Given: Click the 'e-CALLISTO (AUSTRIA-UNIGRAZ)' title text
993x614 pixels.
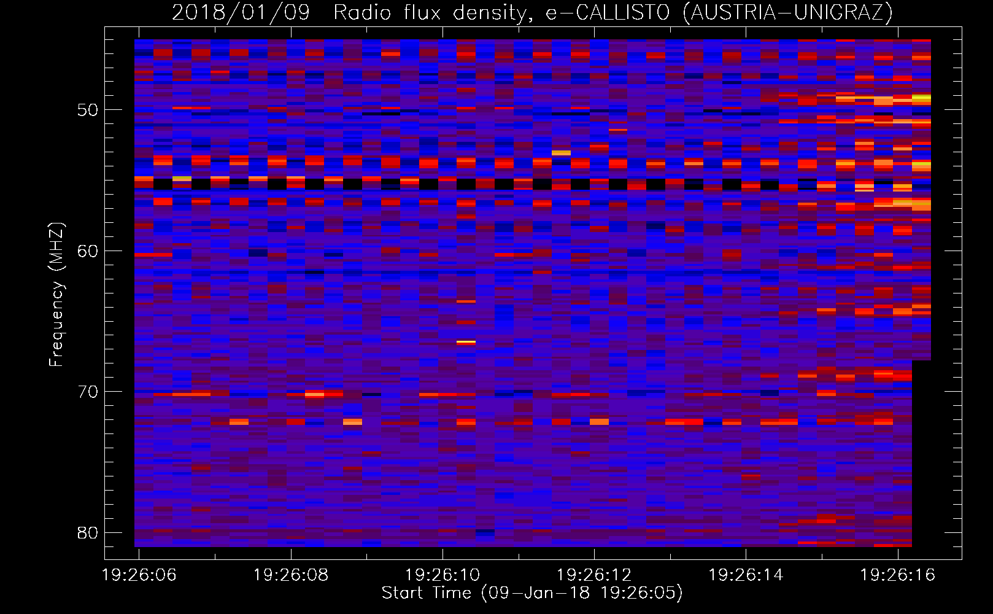Looking at the screenshot, I should (719, 13).
